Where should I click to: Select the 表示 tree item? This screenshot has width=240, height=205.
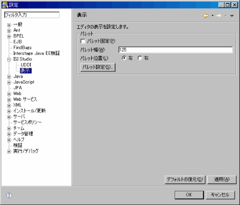(x=26, y=71)
